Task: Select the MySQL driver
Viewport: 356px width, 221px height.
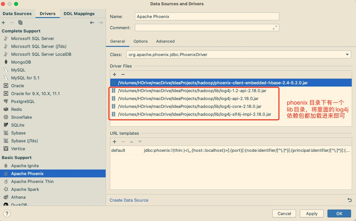Action: (x=53, y=70)
